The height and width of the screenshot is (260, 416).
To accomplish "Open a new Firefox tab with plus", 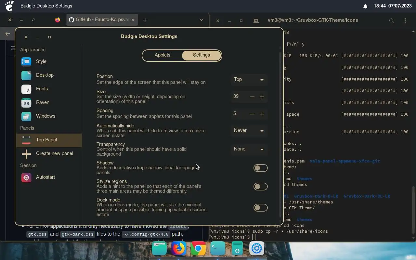I will point(145,20).
